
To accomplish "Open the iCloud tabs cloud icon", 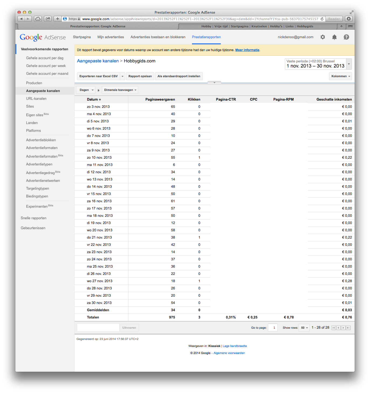I will pyautogui.click(x=38, y=19).
